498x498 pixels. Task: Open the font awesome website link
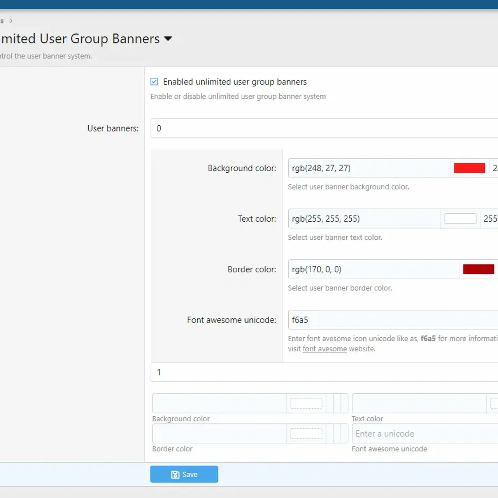(x=324, y=349)
